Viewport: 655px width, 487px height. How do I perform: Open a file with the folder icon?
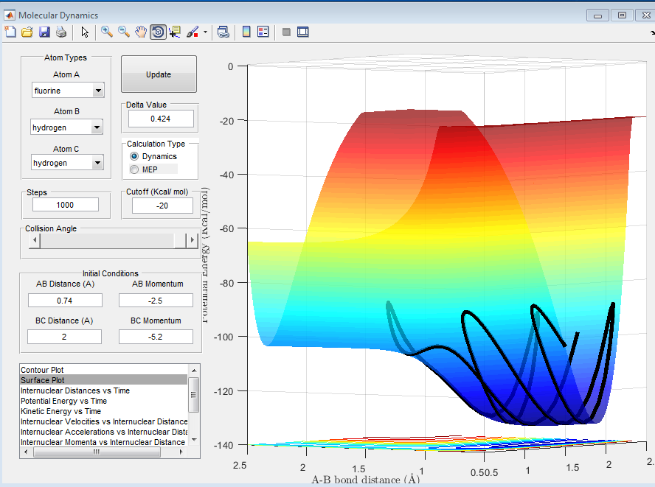[x=27, y=32]
